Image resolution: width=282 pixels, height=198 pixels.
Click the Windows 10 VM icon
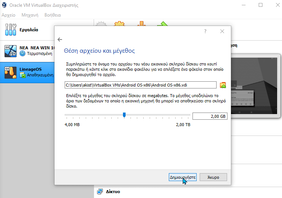pyautogui.click(x=11, y=51)
